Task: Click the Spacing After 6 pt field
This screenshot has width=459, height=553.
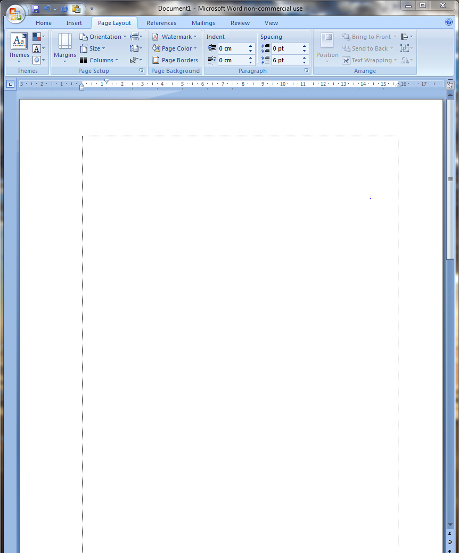Action: click(286, 60)
